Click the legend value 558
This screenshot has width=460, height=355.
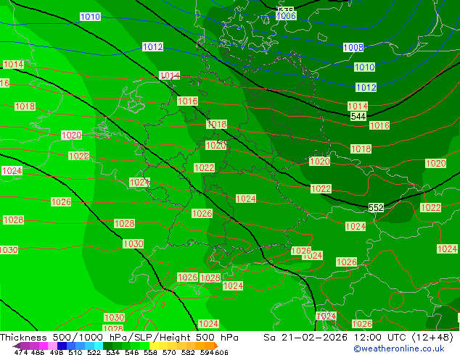tap(150, 352)
